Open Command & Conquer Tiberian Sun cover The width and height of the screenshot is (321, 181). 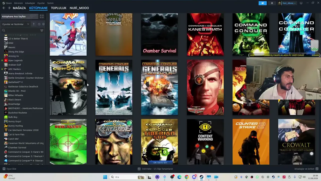[x=159, y=142]
